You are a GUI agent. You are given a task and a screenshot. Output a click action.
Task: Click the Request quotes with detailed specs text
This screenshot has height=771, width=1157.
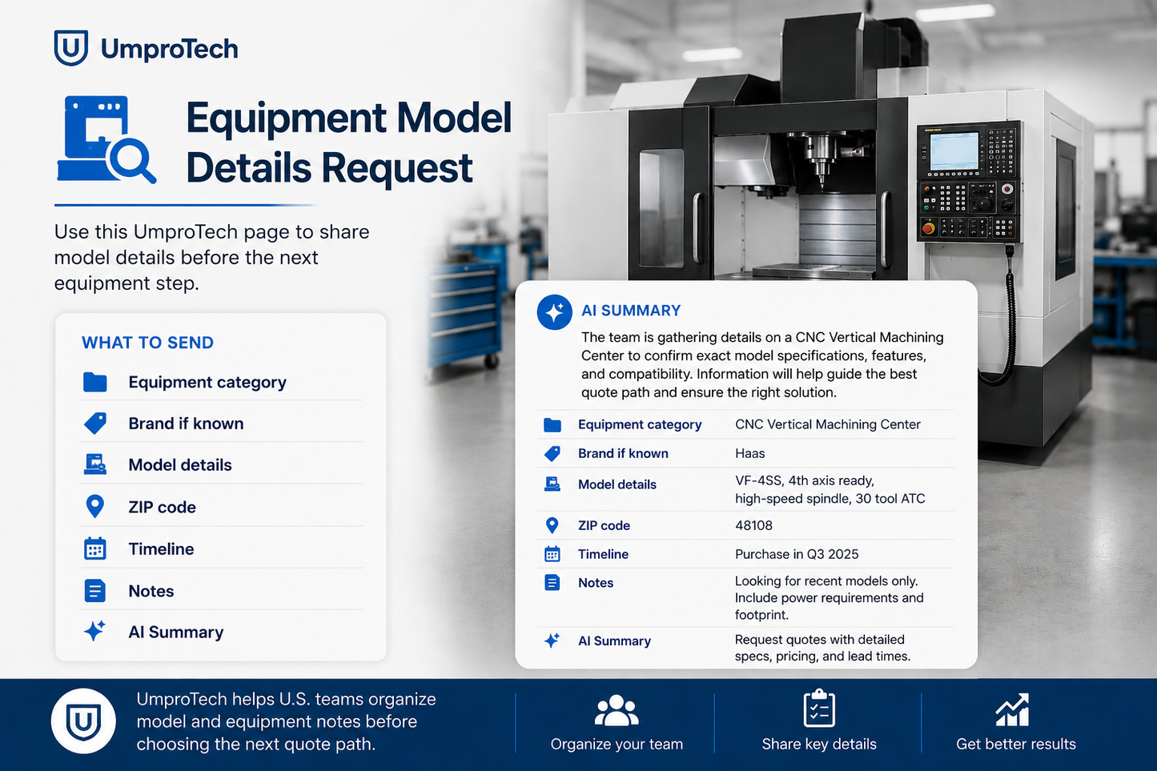[x=822, y=648]
